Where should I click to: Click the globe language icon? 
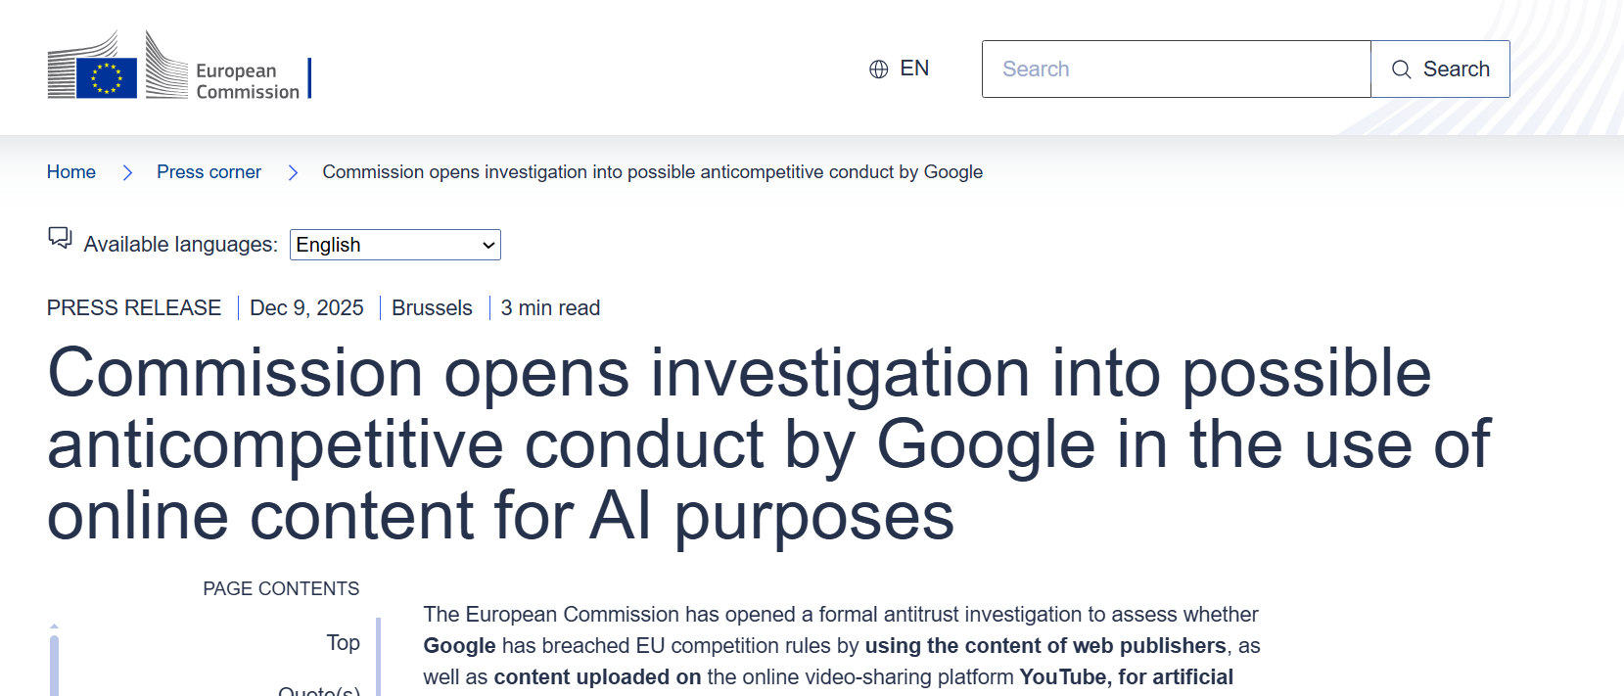point(878,69)
